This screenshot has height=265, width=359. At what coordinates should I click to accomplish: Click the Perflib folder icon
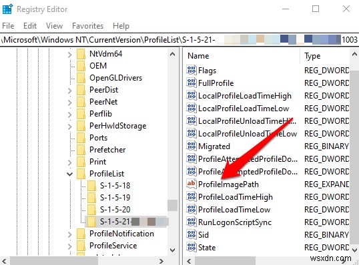[x=81, y=114]
